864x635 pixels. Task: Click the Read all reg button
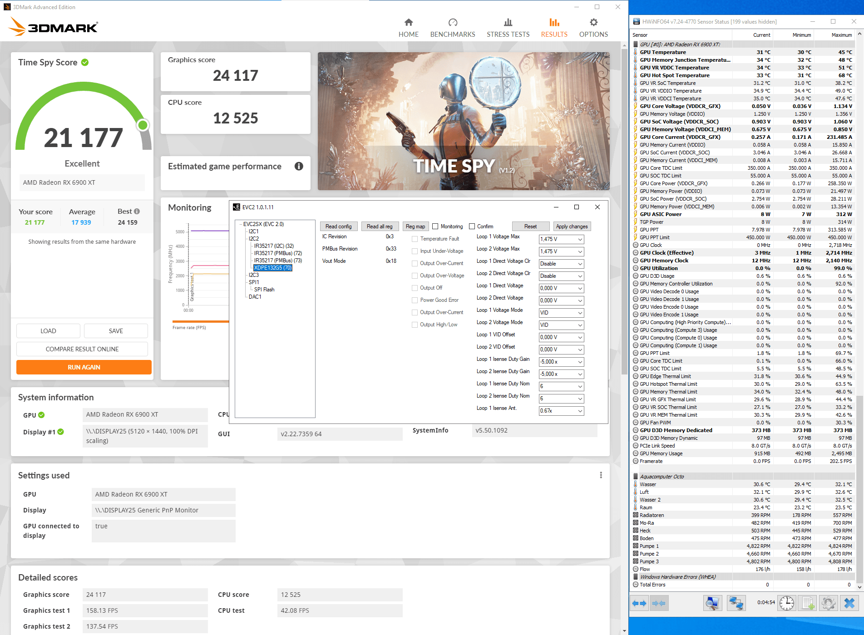click(x=380, y=226)
